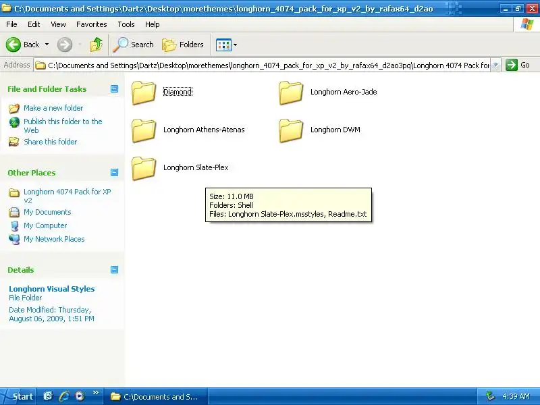Click the My Network Places icon
The height and width of the screenshot is (405, 540).
(14, 240)
